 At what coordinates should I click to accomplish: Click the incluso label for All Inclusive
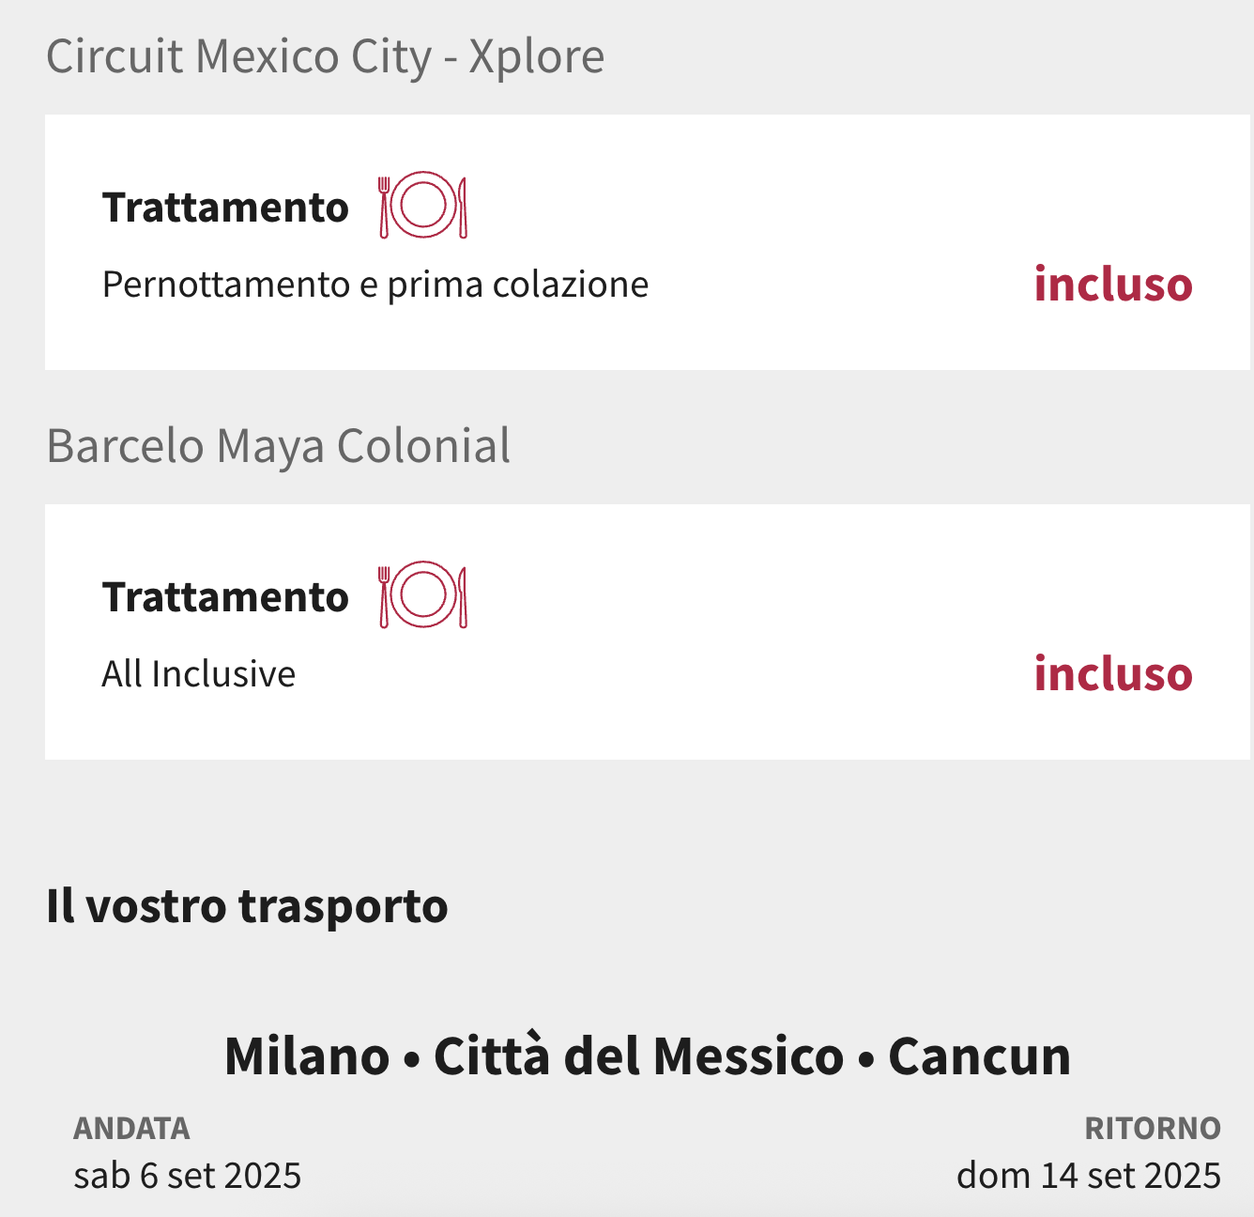[1113, 673]
